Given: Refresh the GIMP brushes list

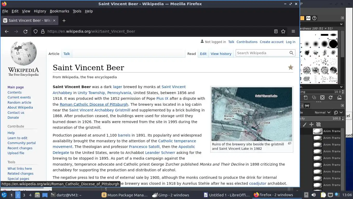Looking at the screenshot, I should pos(331,98).
